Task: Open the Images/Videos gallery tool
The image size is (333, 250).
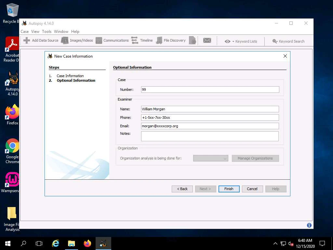Action: (77, 40)
